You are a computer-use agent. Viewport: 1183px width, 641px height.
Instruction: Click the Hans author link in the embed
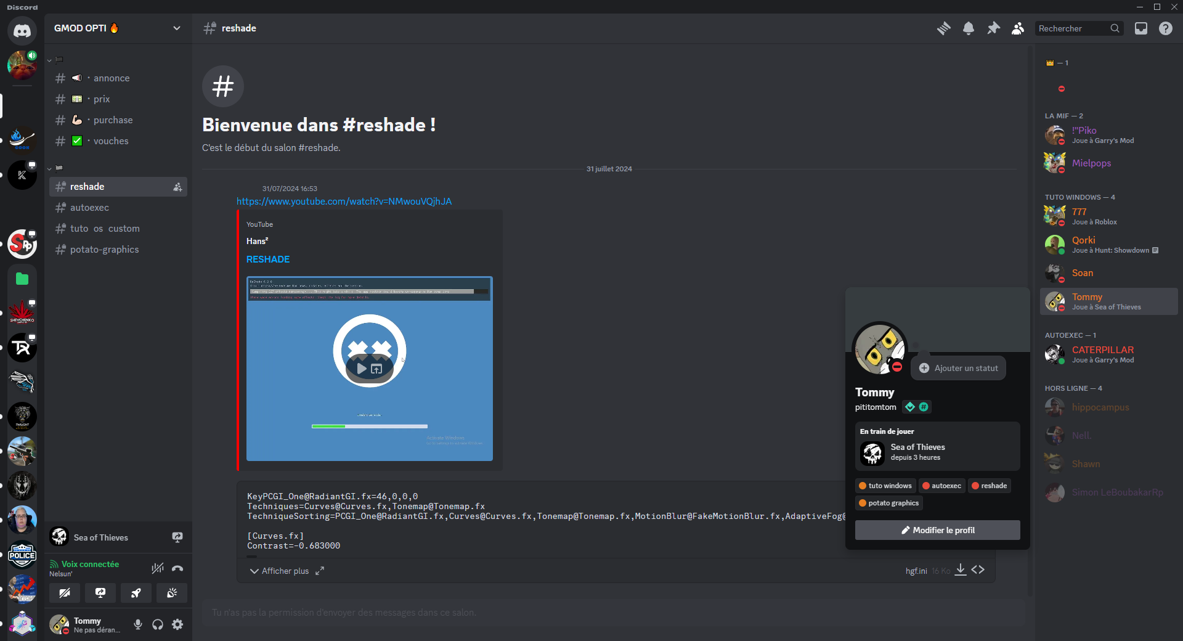coord(258,241)
